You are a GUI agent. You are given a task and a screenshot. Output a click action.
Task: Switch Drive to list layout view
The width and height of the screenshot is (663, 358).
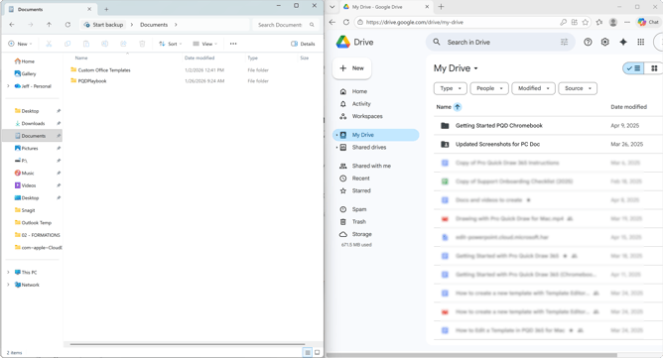(x=634, y=68)
